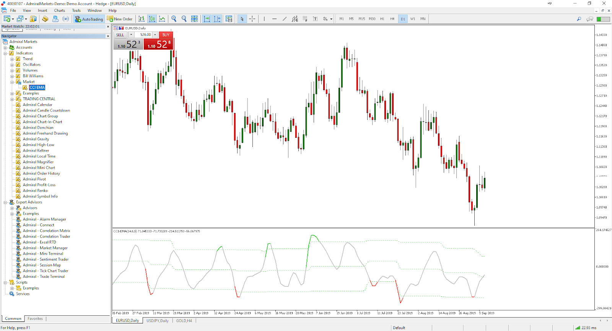Switch to the USDJPY,Daily chart tab
Screen dimensions: 612x331
click(x=157, y=321)
